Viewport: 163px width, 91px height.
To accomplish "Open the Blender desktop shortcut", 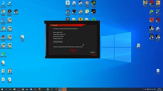I will pyautogui.click(x=81, y=12).
